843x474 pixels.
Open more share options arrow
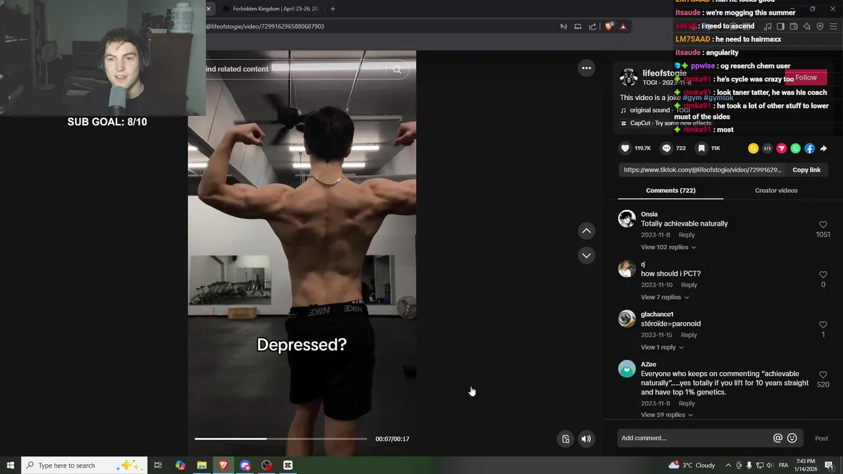823,149
